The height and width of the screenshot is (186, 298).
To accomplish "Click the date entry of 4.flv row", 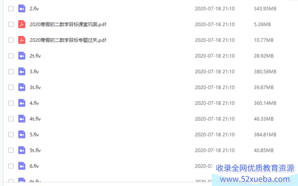I will [x=215, y=103].
